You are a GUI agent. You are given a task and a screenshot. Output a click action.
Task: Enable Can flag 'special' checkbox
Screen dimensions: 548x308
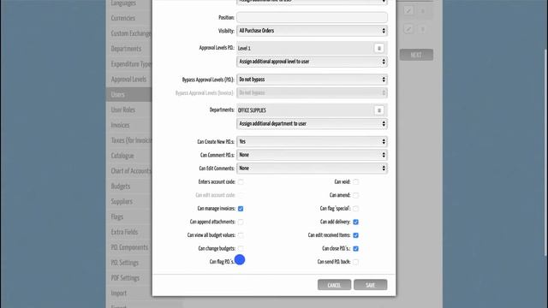[355, 209]
